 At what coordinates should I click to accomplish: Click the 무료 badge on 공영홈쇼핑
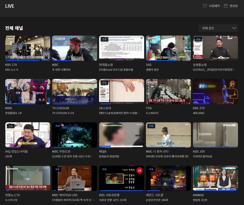pos(198,39)
